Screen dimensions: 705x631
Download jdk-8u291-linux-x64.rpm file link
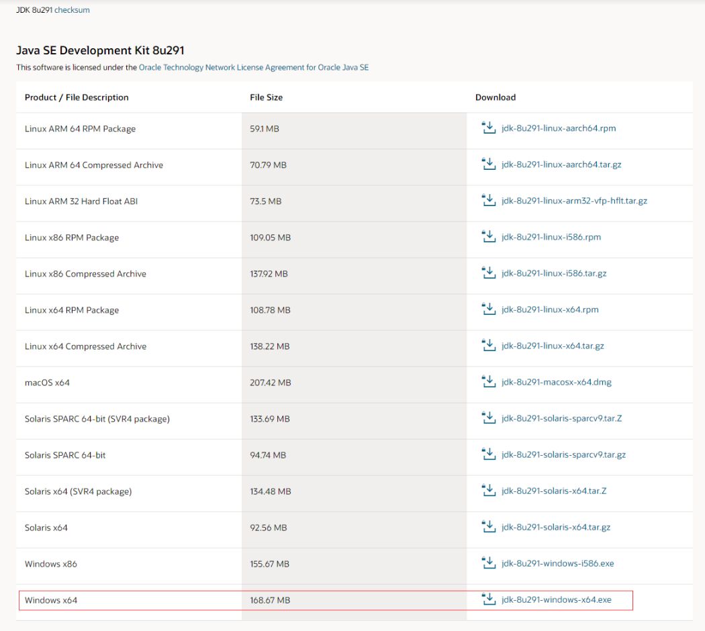[x=550, y=309]
